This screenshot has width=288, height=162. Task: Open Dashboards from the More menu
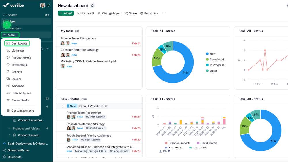click(x=17, y=43)
